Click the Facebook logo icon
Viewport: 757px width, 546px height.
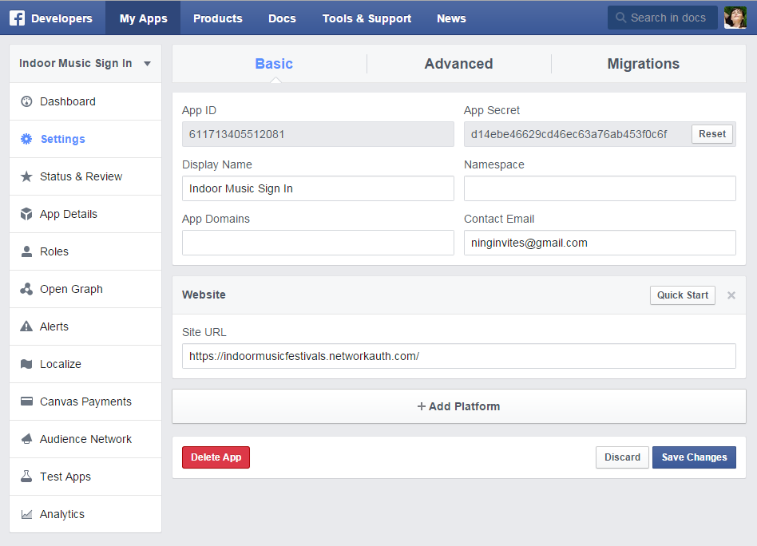17,18
